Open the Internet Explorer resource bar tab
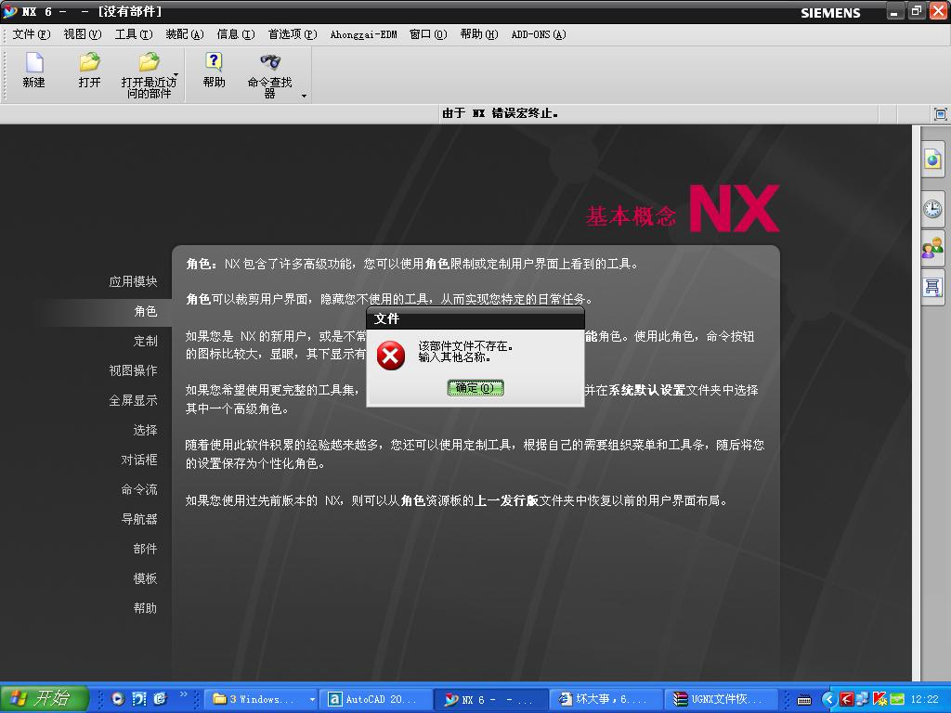 pyautogui.click(x=932, y=160)
